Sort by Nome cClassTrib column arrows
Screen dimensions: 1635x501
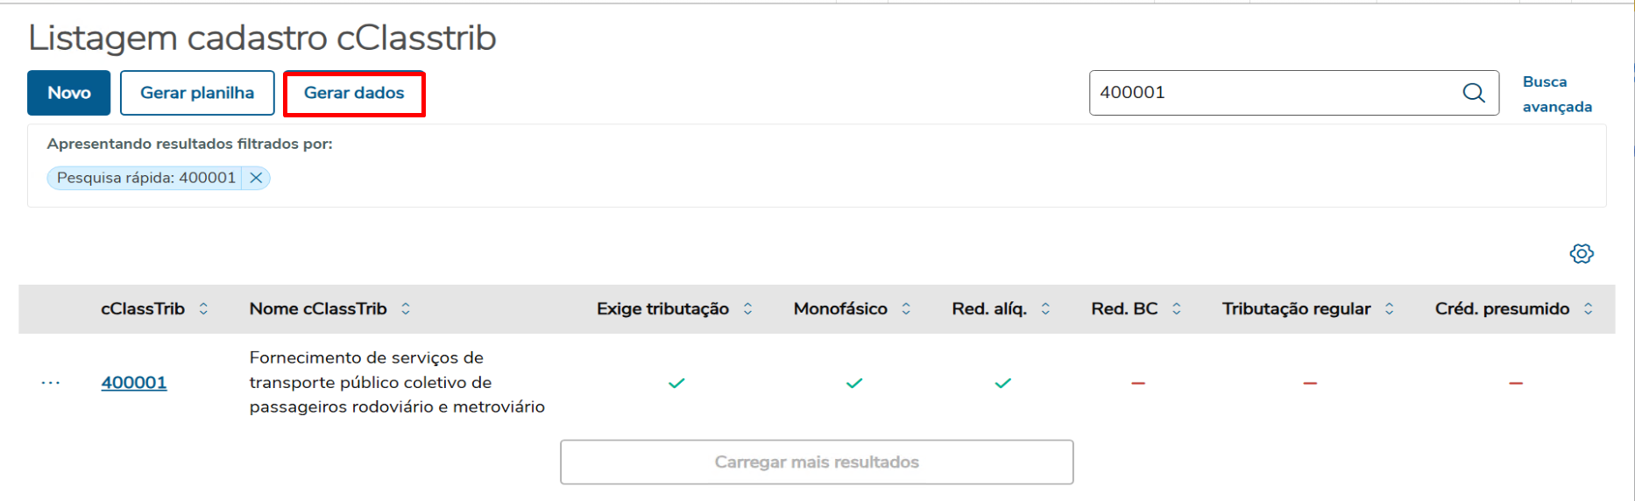406,309
